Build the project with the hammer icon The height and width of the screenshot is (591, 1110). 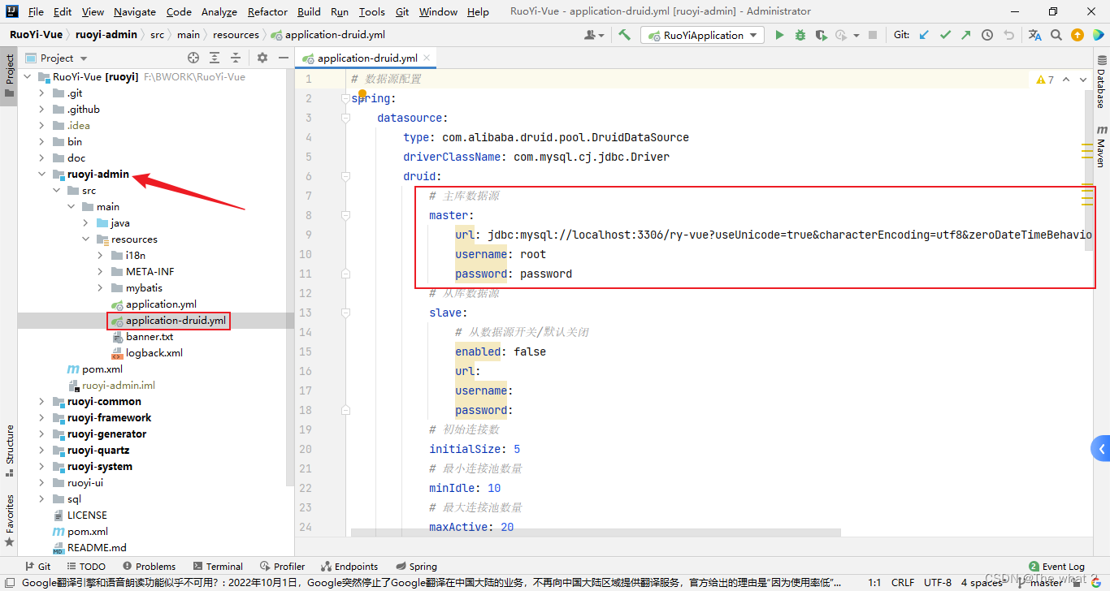pos(624,35)
